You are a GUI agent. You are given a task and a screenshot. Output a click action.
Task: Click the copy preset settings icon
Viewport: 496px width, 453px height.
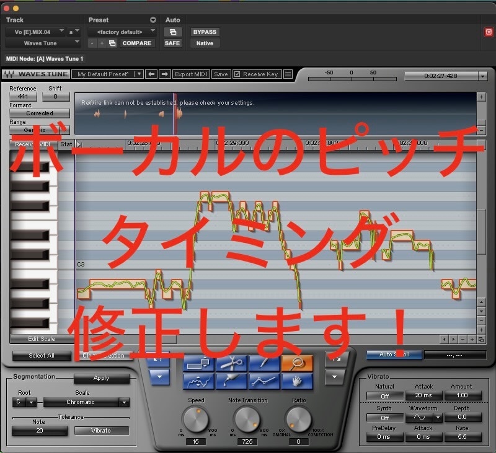pos(112,43)
